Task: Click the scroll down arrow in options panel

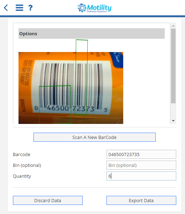Action: click(x=173, y=121)
